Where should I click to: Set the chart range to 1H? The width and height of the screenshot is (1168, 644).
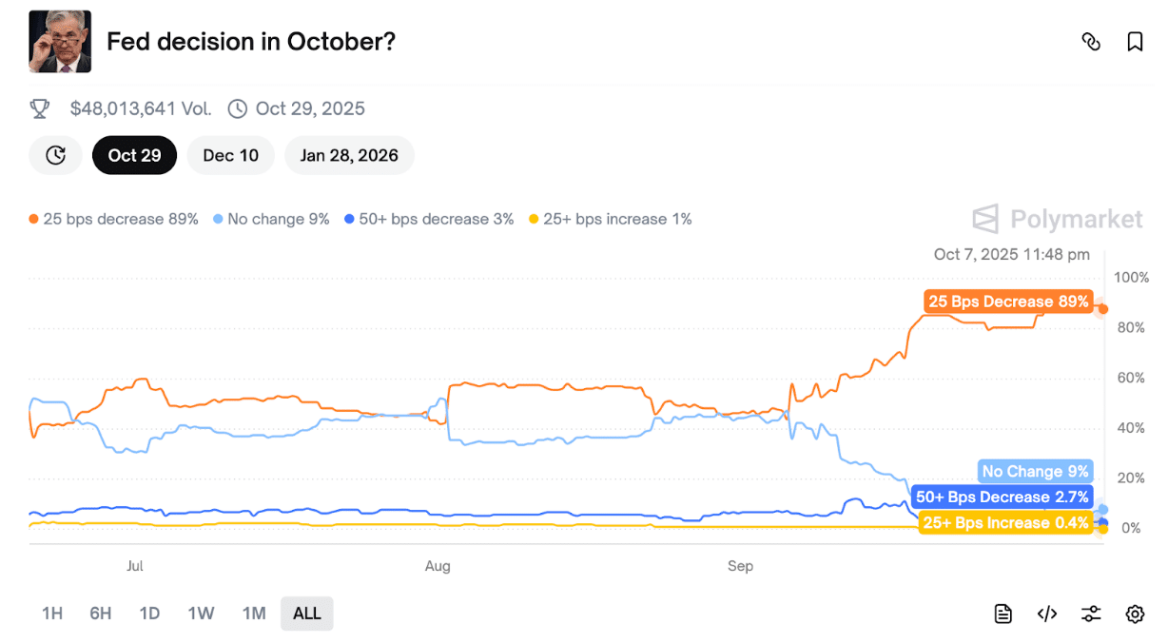(52, 614)
